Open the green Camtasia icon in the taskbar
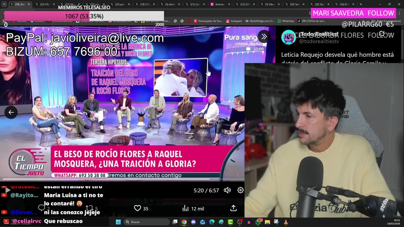Image resolution: width=404 pixels, height=227 pixels. (230, 222)
